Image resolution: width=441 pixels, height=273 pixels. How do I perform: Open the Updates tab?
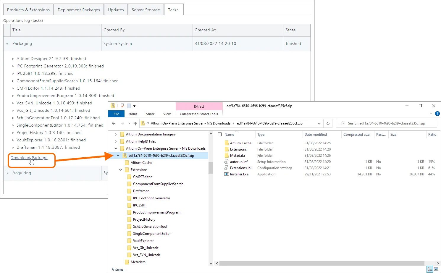coord(116,10)
